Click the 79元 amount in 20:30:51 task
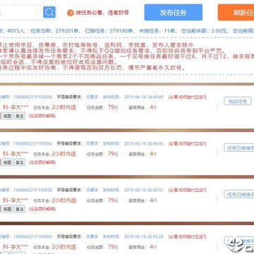 [x=113, y=200]
